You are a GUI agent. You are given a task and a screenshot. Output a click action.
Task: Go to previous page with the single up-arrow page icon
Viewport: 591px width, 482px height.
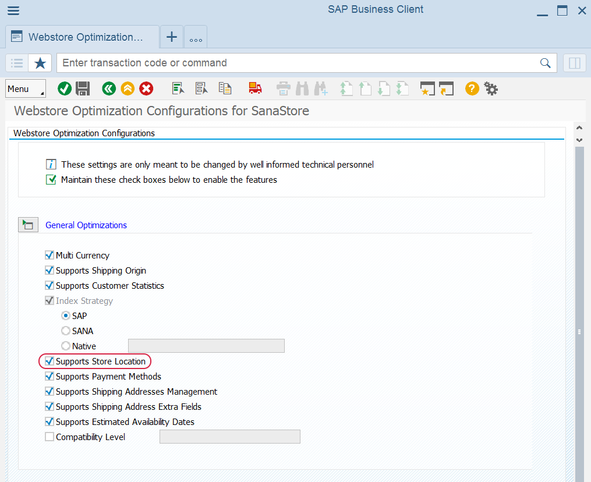365,89
